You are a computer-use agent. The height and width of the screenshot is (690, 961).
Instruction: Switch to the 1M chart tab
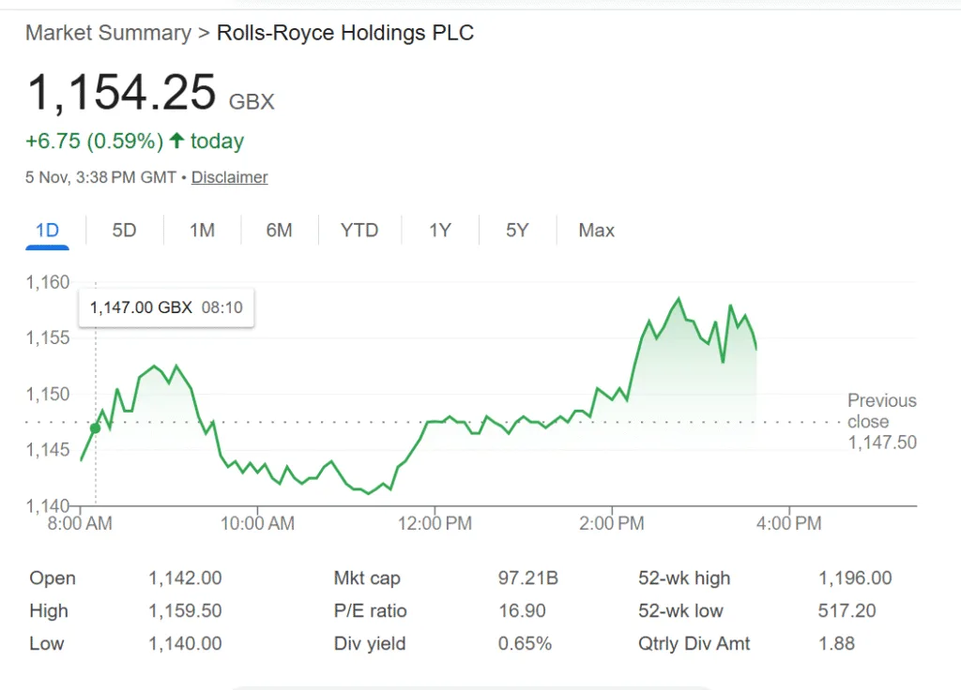202,231
